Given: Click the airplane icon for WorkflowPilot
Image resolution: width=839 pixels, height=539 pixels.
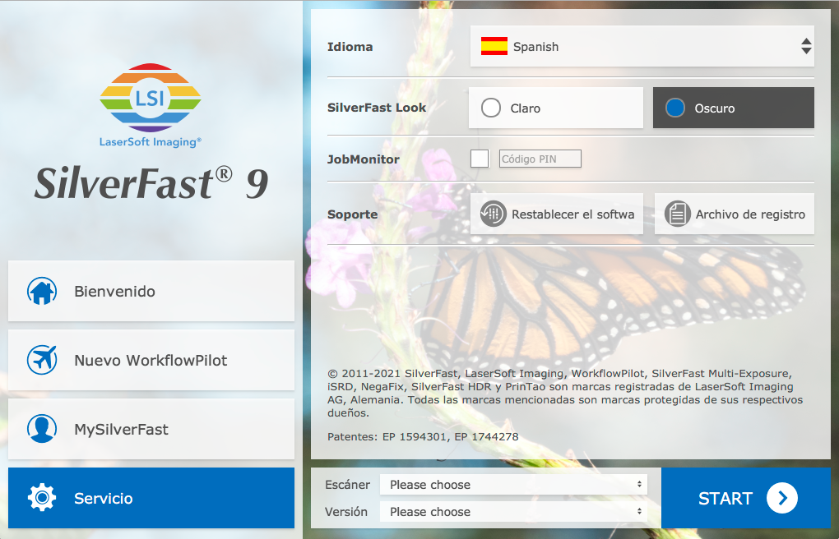Looking at the screenshot, I should coord(42,360).
